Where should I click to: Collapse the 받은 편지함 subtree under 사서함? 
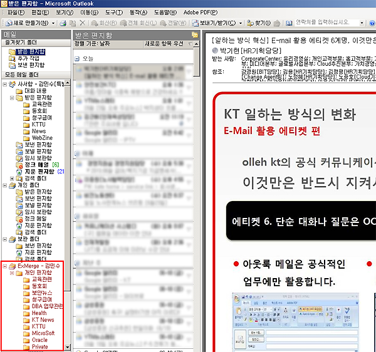(x=12, y=98)
